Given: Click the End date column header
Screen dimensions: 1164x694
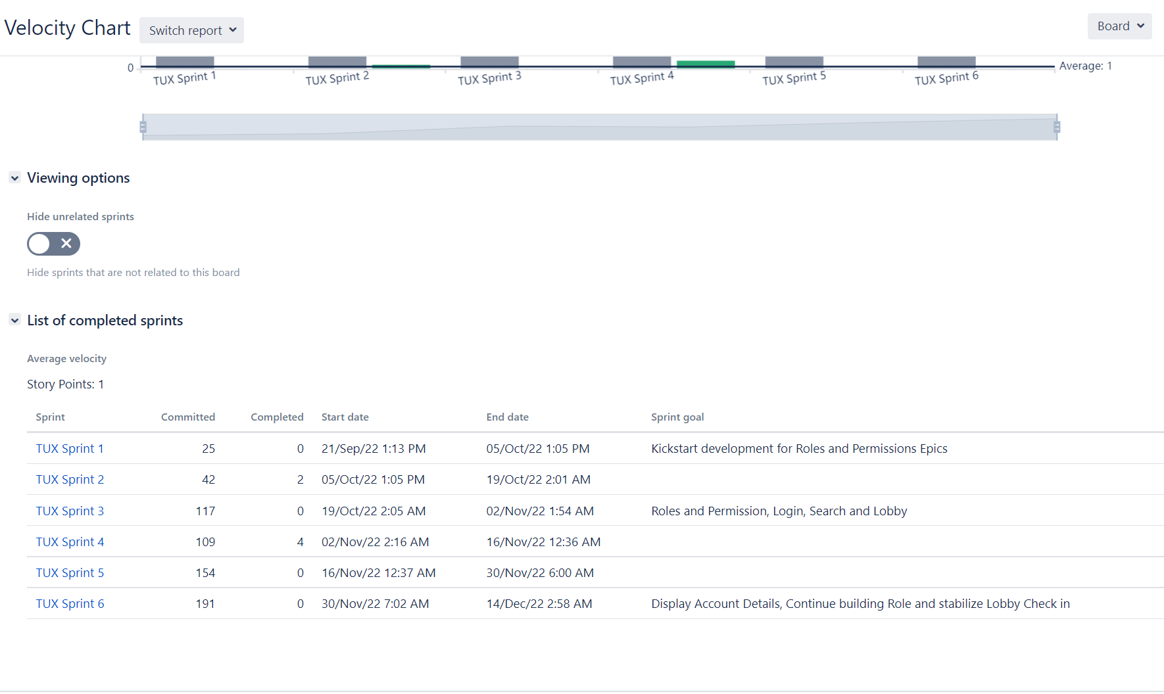Looking at the screenshot, I should pyautogui.click(x=508, y=417).
